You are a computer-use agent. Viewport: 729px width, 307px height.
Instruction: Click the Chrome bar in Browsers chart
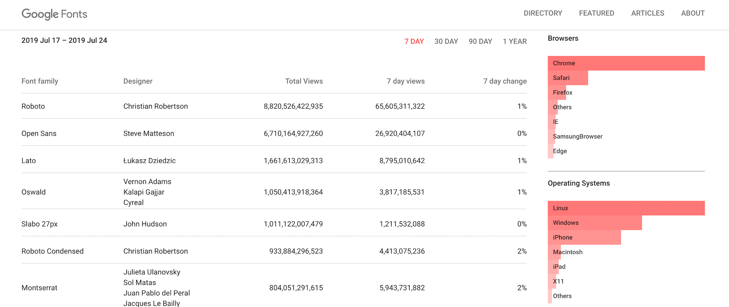tap(626, 63)
